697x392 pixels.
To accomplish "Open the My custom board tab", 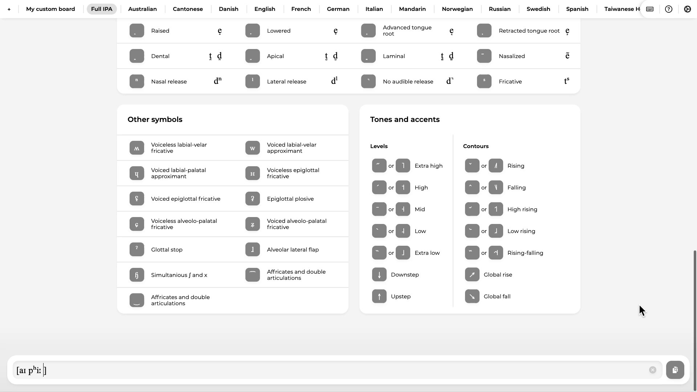I will (x=50, y=9).
